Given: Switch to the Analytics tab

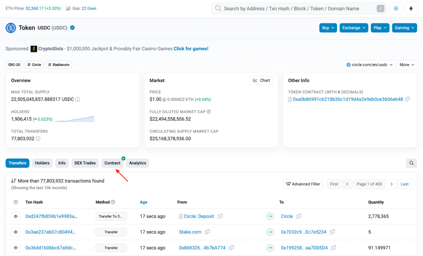Looking at the screenshot, I should pos(138,163).
